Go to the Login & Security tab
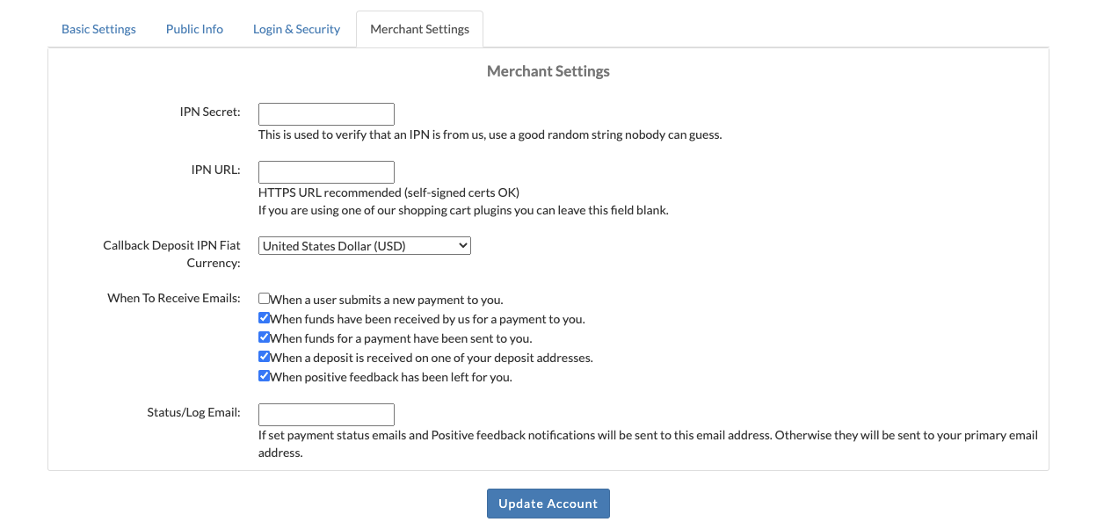The width and height of the screenshot is (1111, 522). click(x=296, y=29)
